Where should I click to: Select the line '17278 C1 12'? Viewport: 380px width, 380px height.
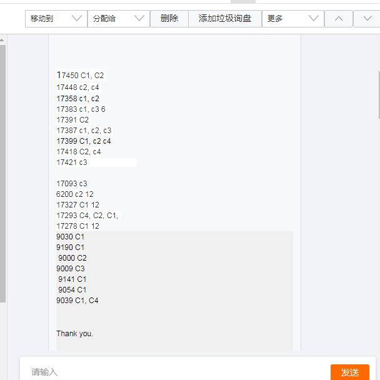[77, 226]
